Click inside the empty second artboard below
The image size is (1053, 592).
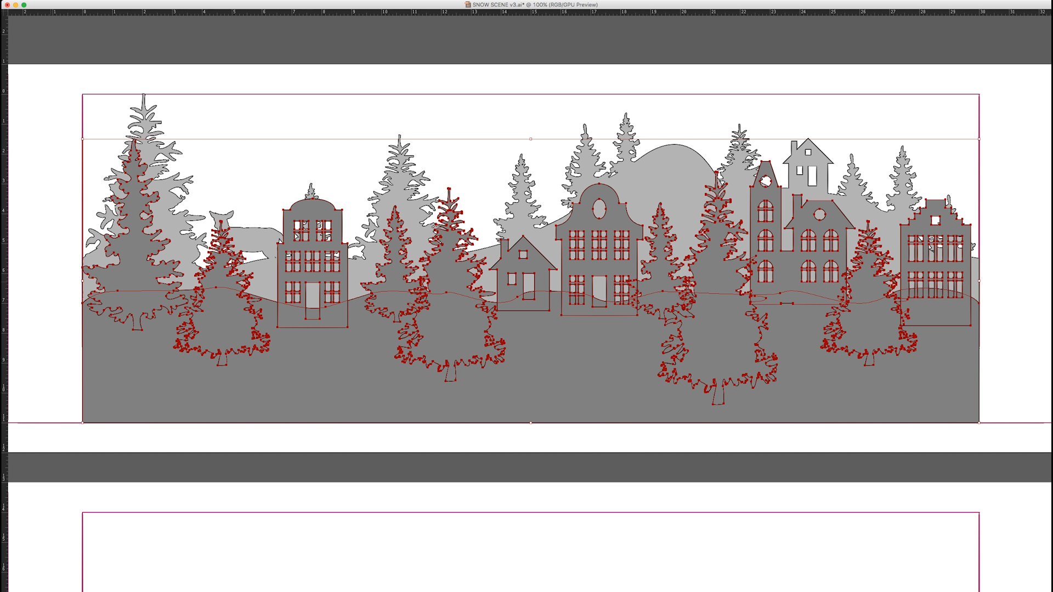(x=531, y=554)
